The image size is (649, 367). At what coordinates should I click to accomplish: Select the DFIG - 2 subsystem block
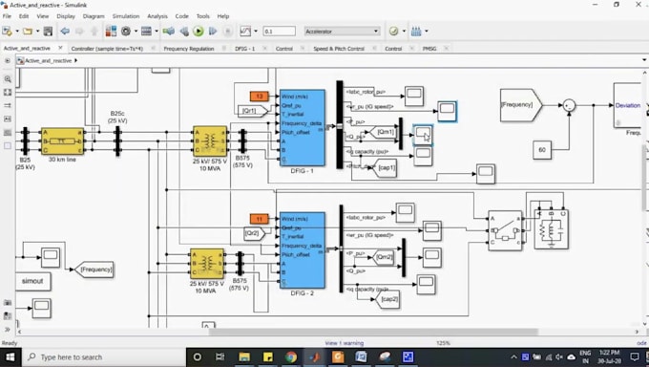[x=303, y=250]
